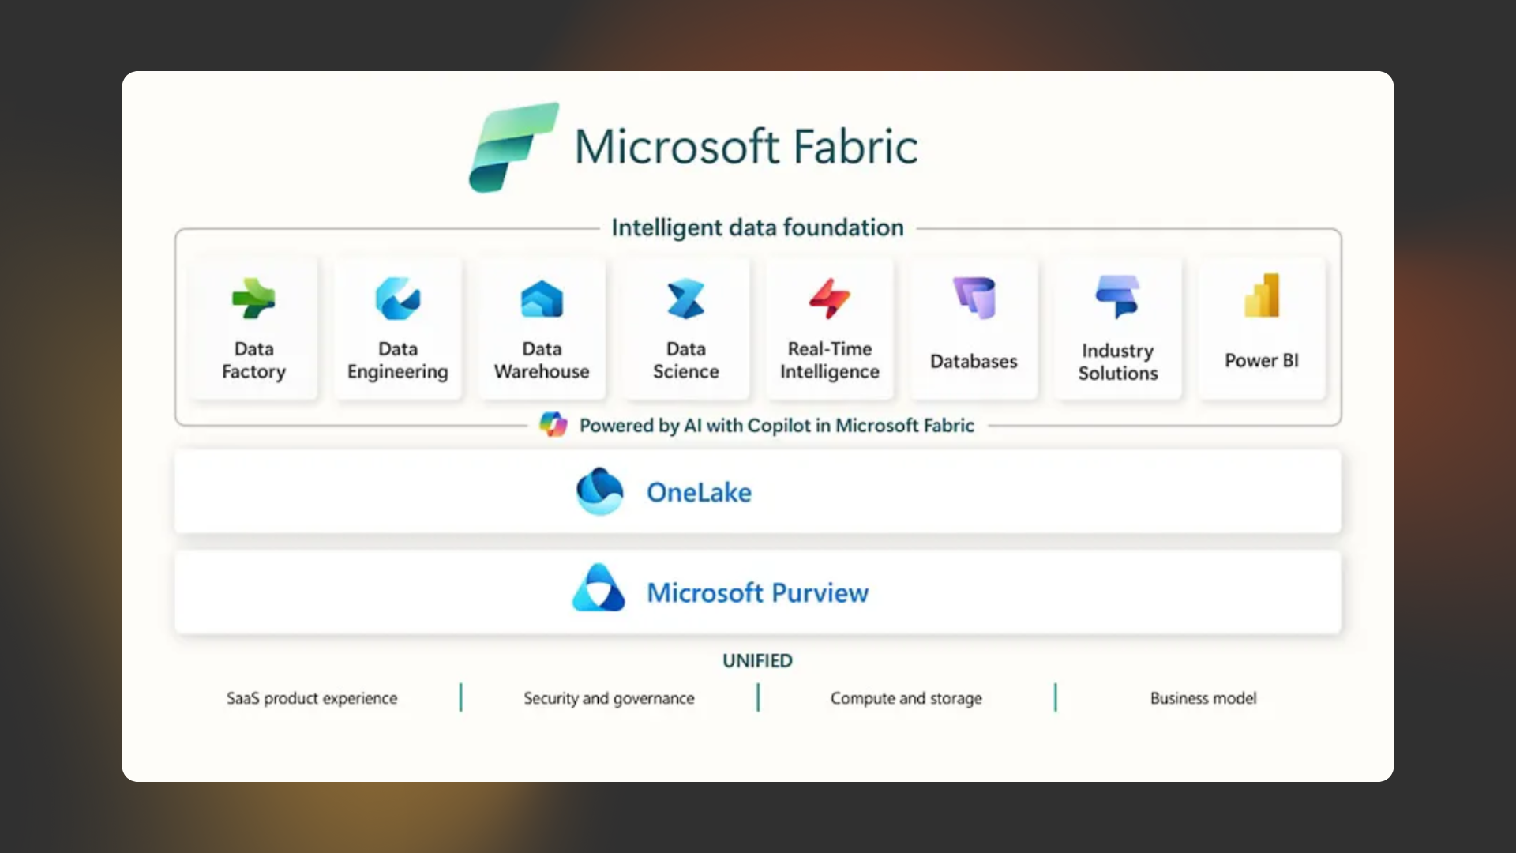Click SaaS product experience text

pos(312,698)
